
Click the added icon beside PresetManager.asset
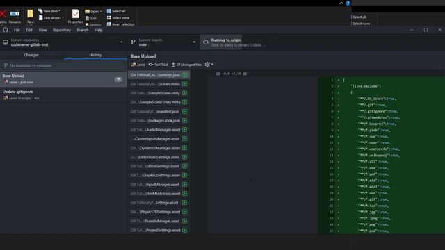(x=185, y=221)
